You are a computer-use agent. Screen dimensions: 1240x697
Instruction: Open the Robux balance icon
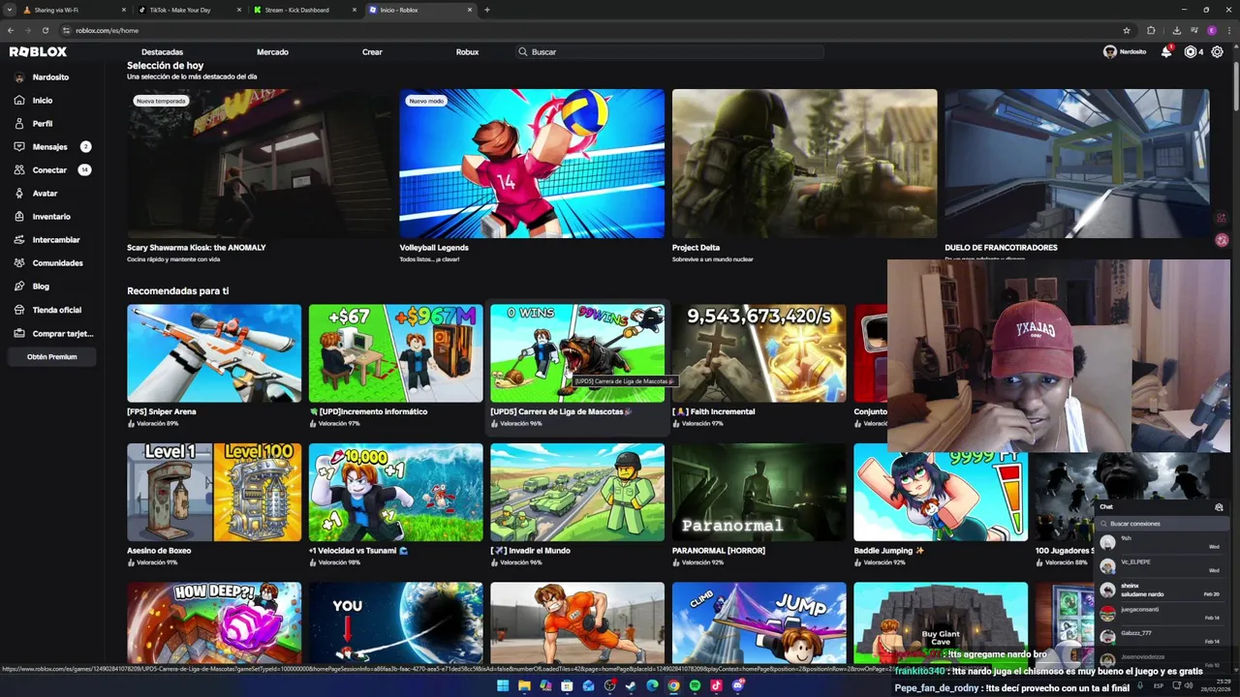1191,52
